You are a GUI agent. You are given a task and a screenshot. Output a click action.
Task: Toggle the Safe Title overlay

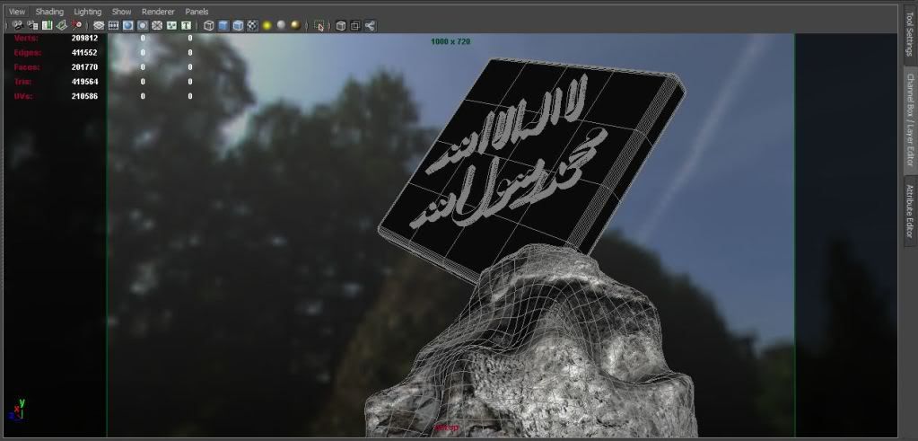(186, 25)
